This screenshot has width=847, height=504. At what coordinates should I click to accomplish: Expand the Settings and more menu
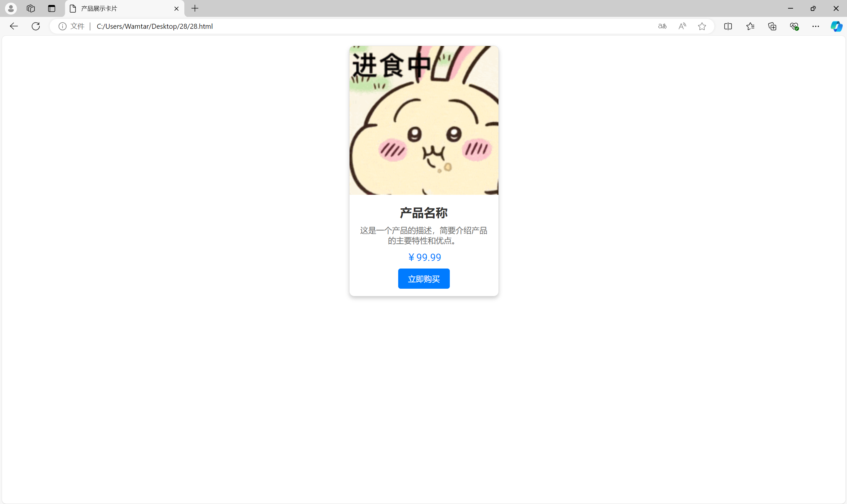point(816,26)
